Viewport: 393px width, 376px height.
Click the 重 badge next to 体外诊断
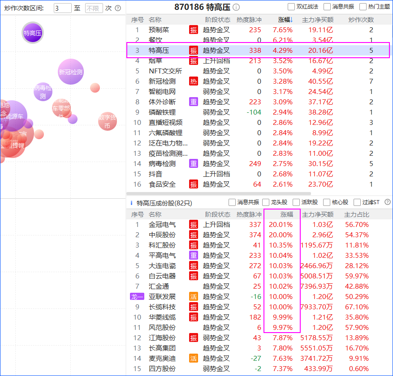[193, 102]
